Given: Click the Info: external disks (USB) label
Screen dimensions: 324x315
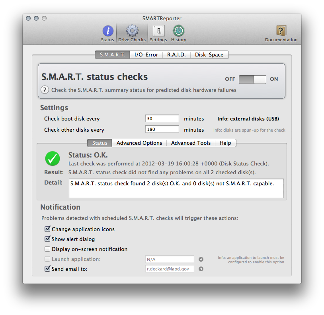Looking at the screenshot, I should point(248,119).
